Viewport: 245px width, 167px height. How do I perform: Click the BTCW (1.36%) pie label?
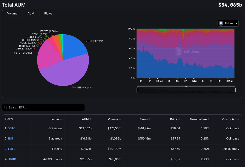click(x=49, y=31)
